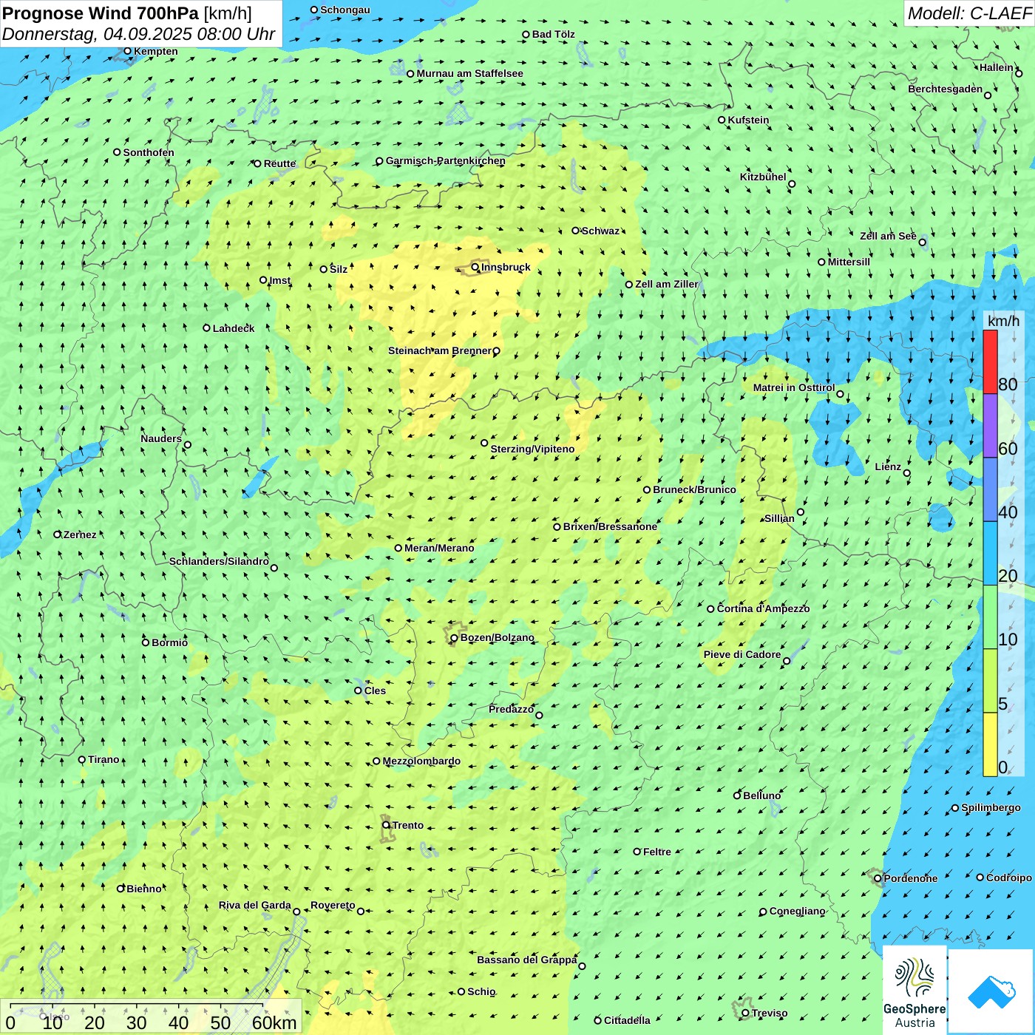Click the 'Mittersill' label

(849, 262)
